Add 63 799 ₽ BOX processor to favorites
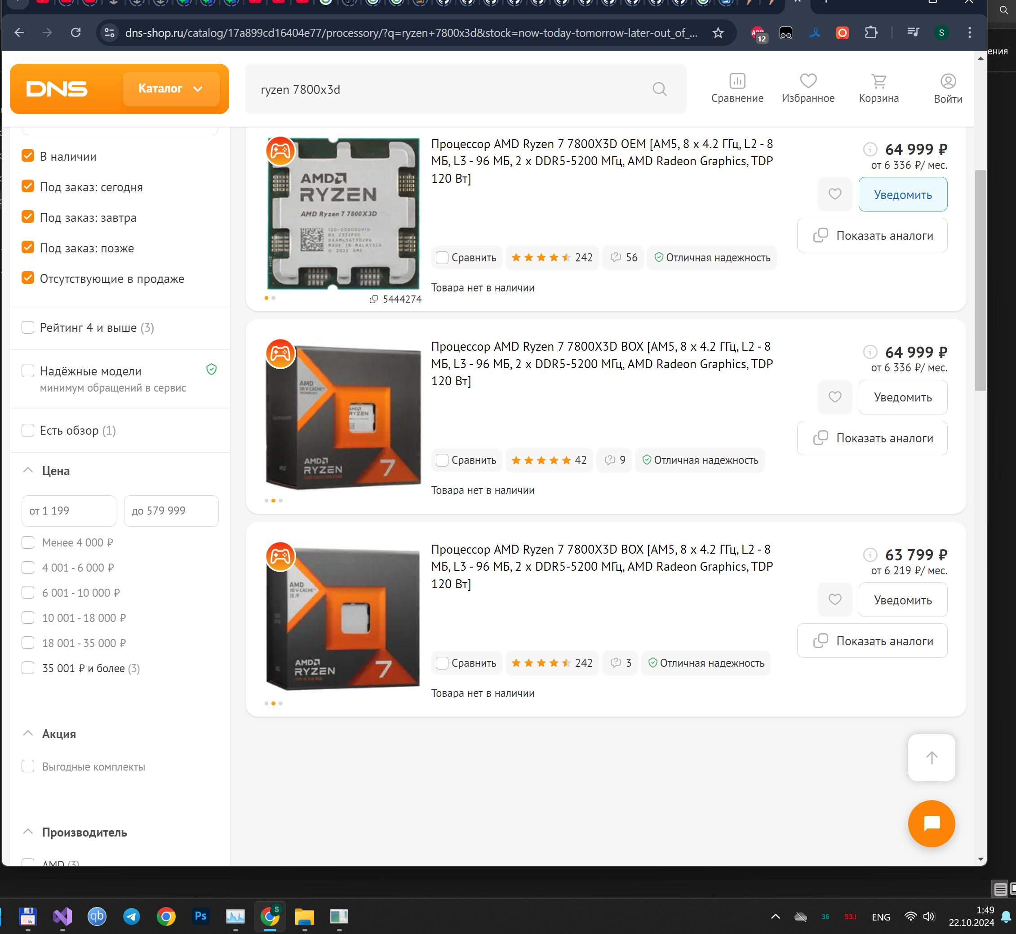Screen dimensions: 1016x934 pyautogui.click(x=834, y=599)
